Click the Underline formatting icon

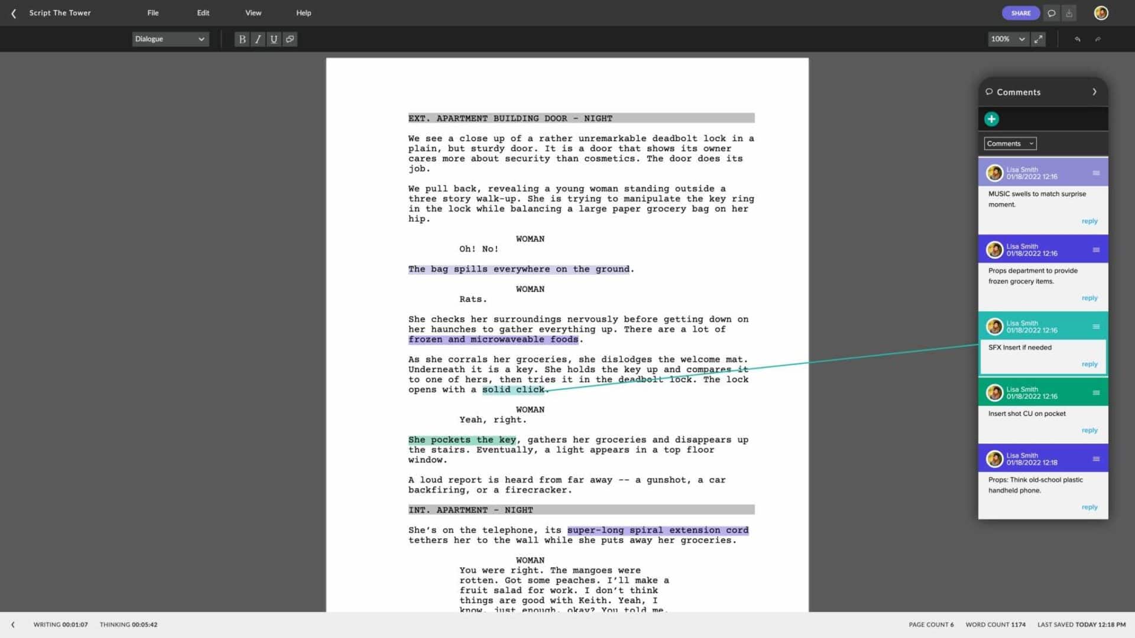(x=274, y=39)
